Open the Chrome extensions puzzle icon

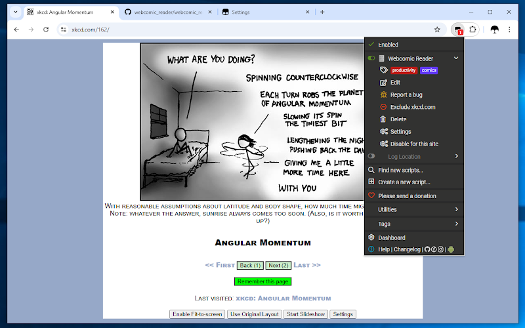pyautogui.click(x=472, y=30)
